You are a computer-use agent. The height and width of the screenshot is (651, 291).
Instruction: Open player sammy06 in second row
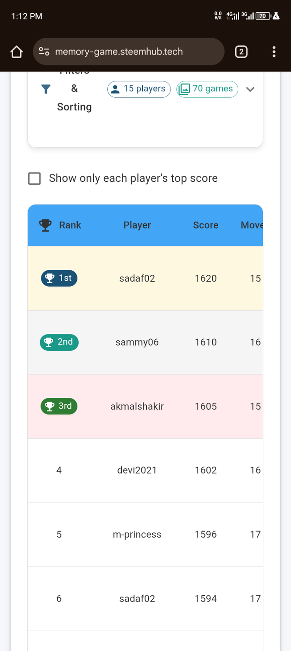tap(137, 343)
